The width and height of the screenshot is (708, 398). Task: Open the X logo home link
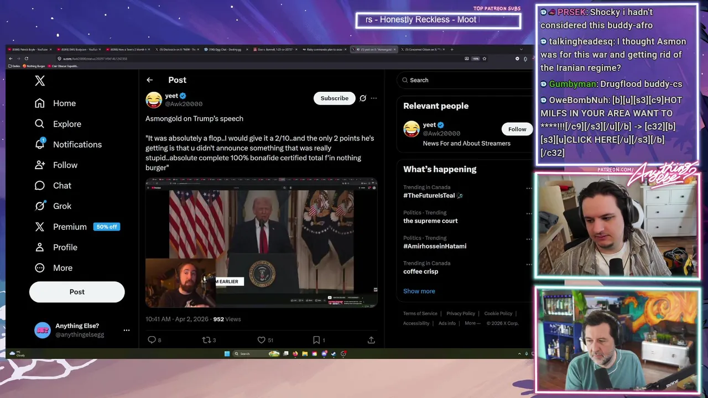click(40, 81)
